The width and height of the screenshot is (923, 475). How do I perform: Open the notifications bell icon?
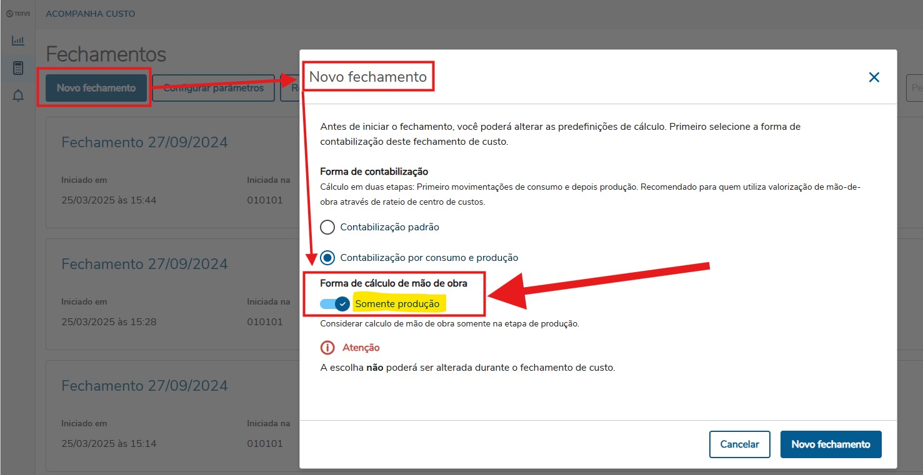point(18,95)
